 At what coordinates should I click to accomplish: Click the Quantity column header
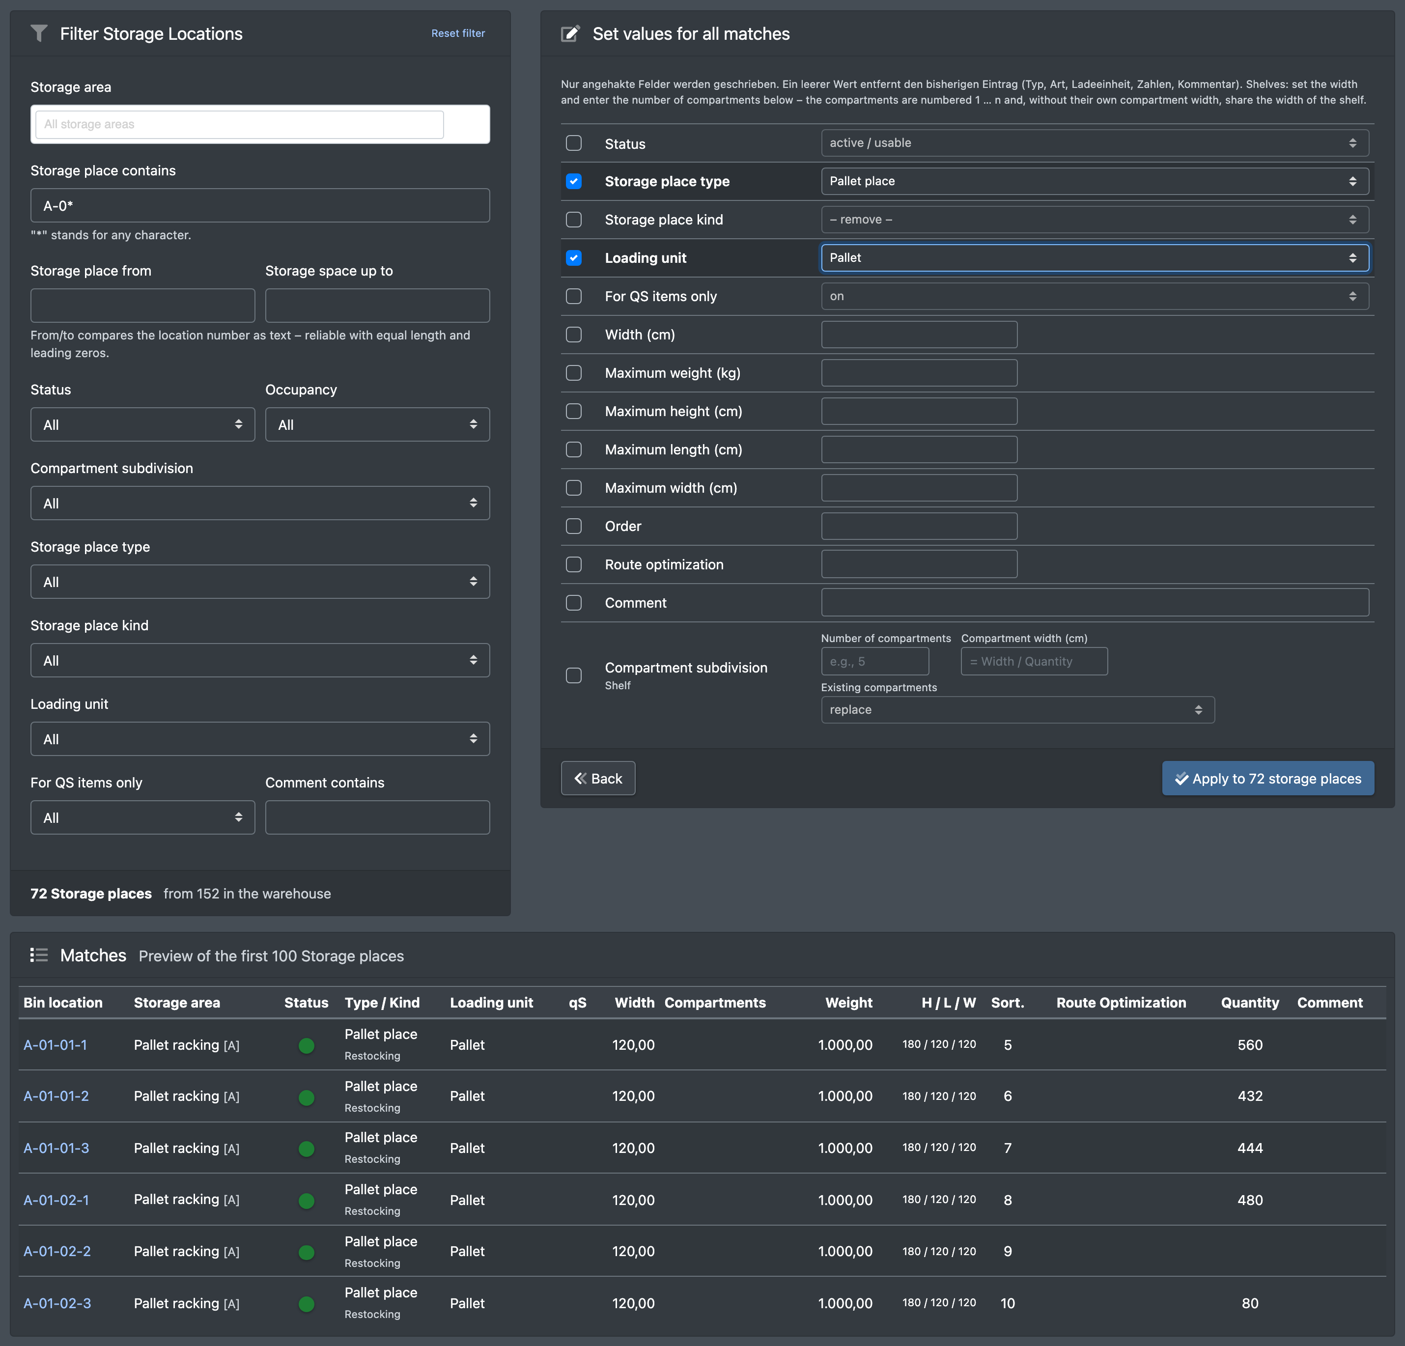click(x=1249, y=1003)
